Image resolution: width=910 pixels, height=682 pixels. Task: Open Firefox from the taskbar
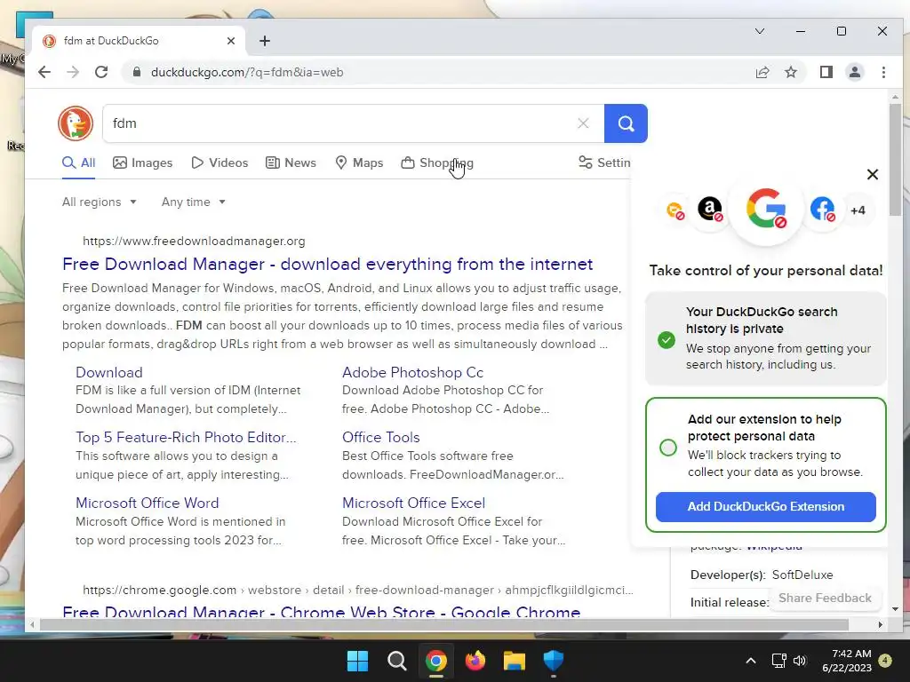click(x=475, y=661)
